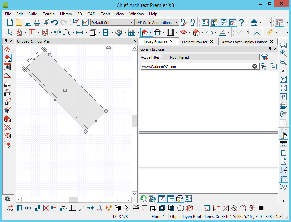Create a new plan with New icon
Viewport: 291px width, 222px height.
(10, 23)
